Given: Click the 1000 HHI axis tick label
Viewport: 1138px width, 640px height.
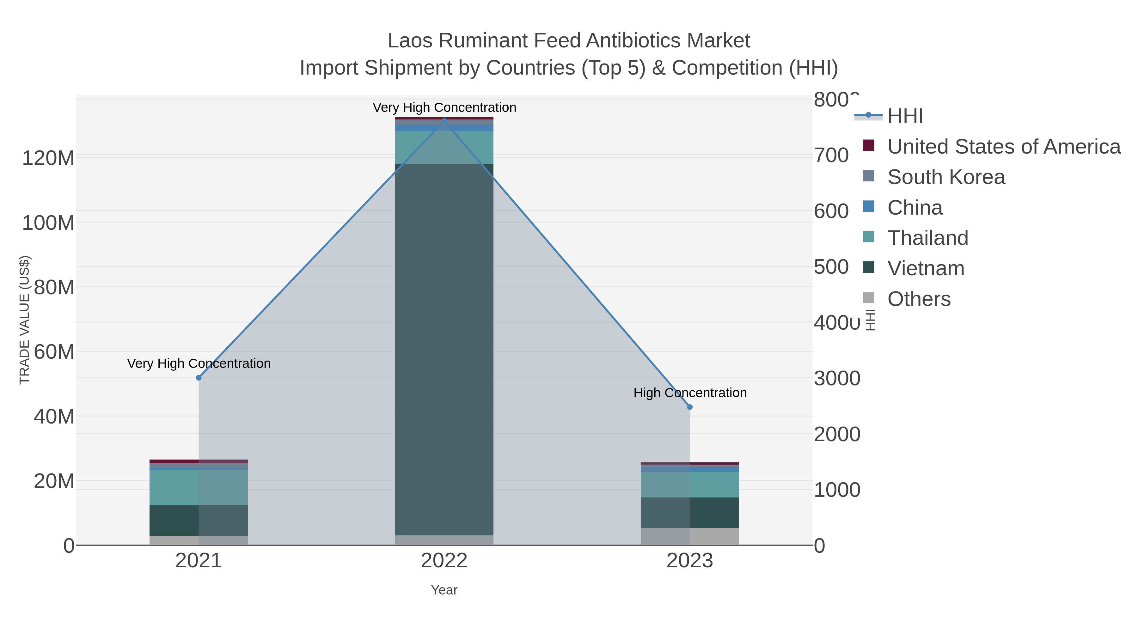Looking at the screenshot, I should tap(837, 490).
